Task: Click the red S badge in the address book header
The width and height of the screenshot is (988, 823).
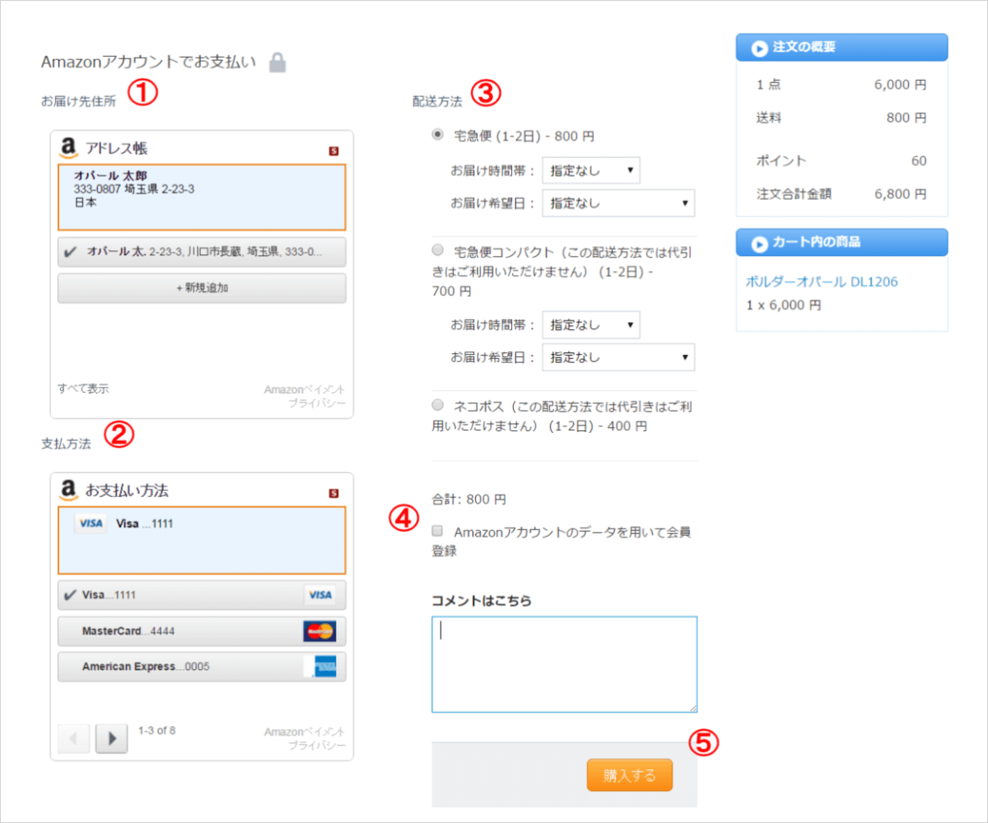Action: [333, 151]
